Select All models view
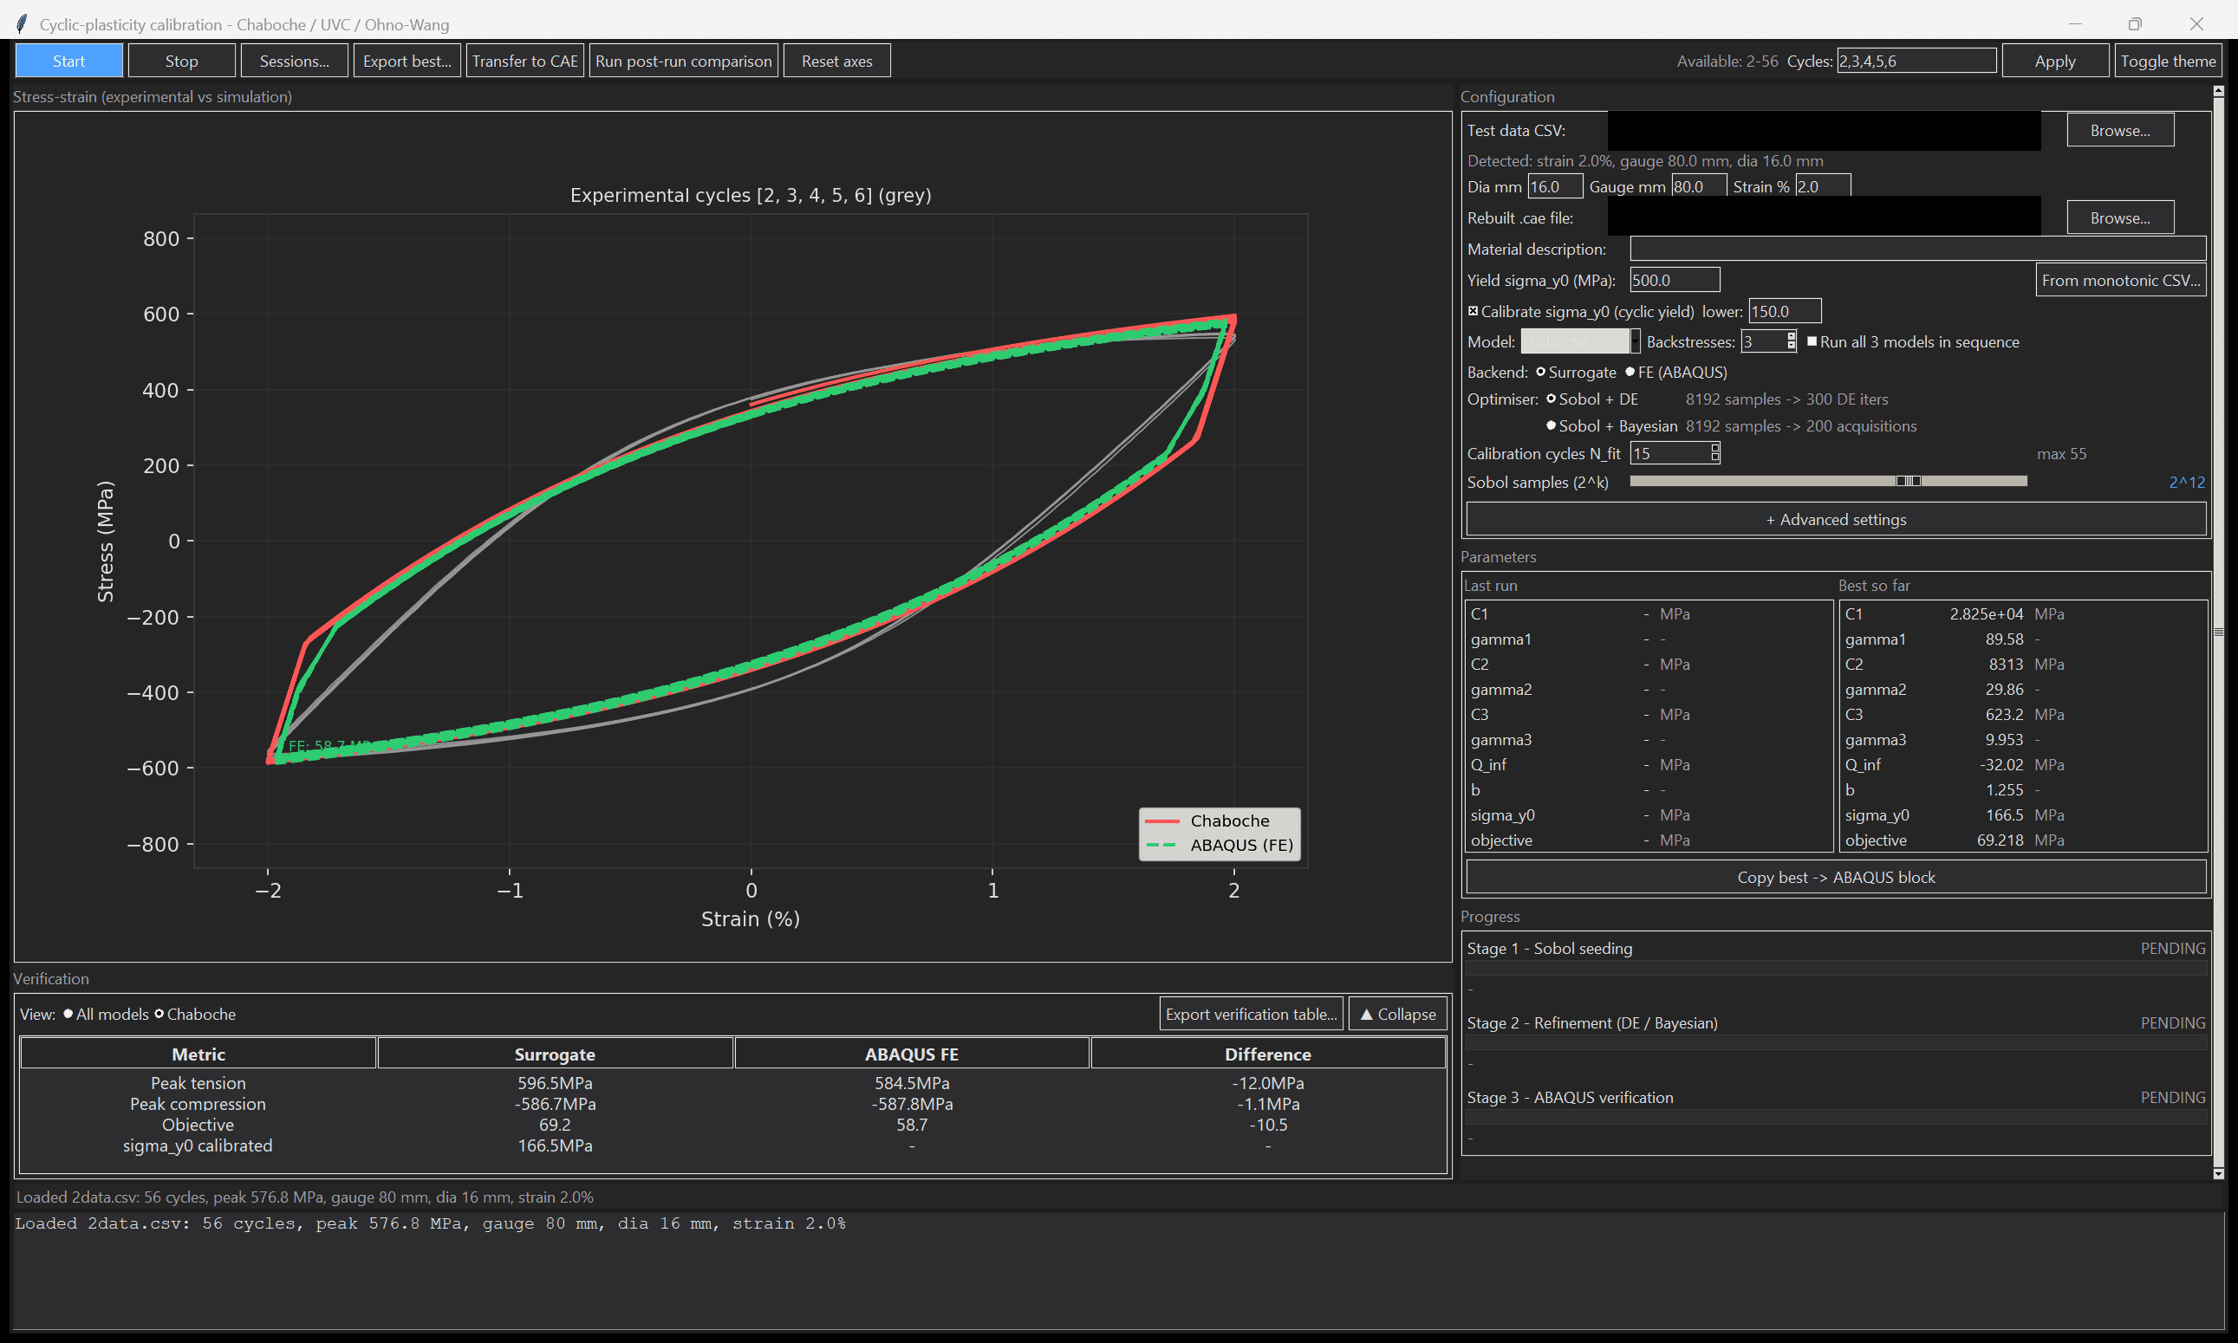Screen dimensions: 2238x1343 (x=68, y=1014)
